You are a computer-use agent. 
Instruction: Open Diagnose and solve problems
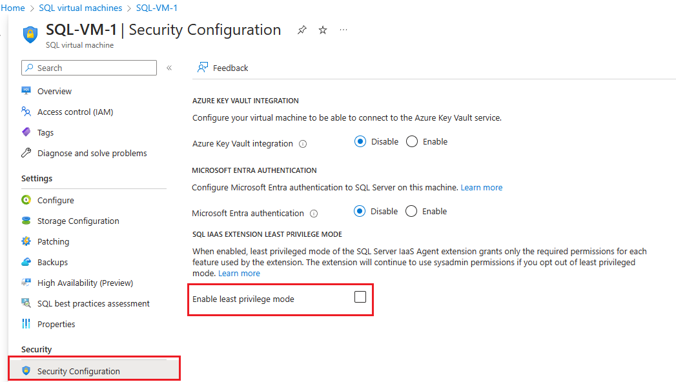click(92, 153)
